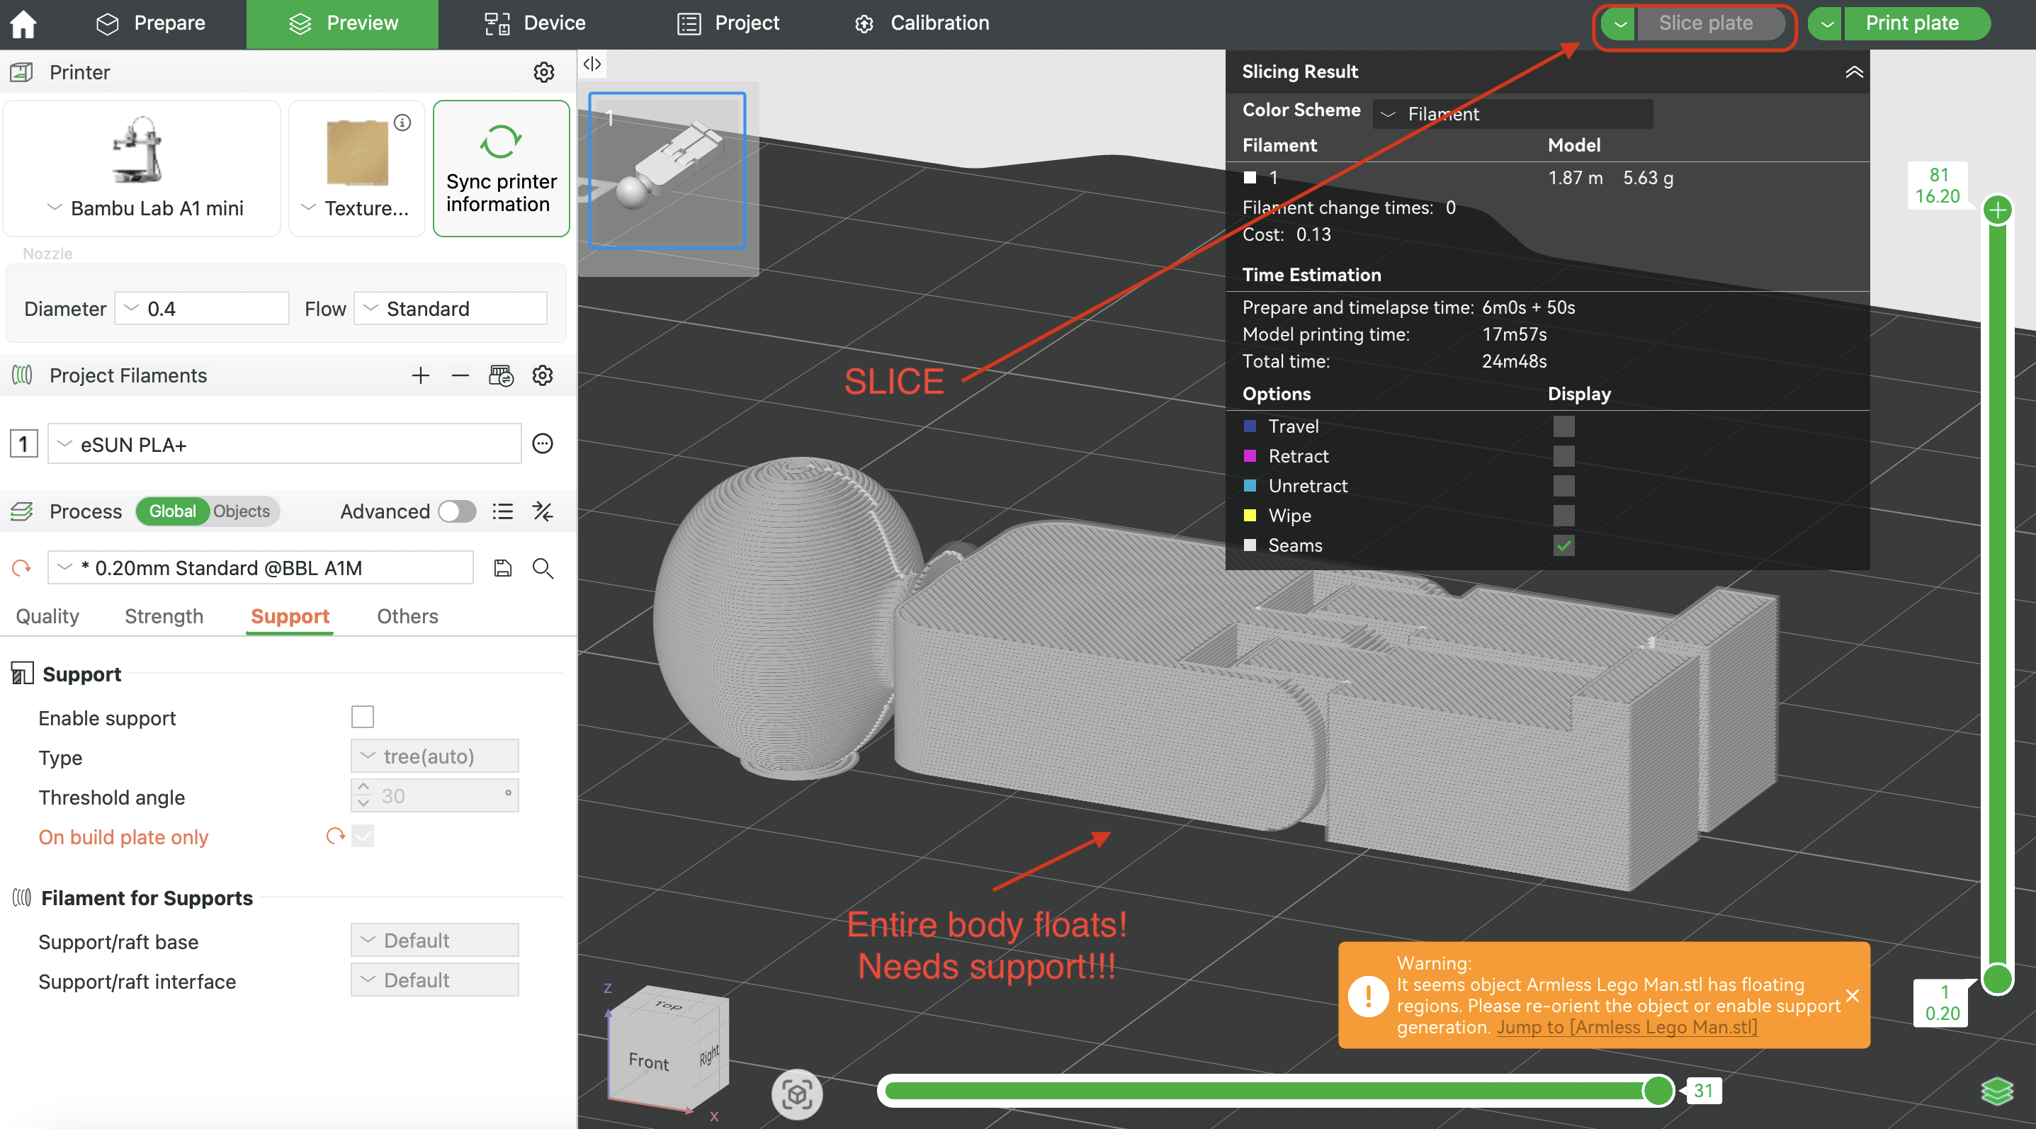Open eSUN PLA+ filament edit button
Viewport: 2036px width, 1129px height.
pos(542,444)
